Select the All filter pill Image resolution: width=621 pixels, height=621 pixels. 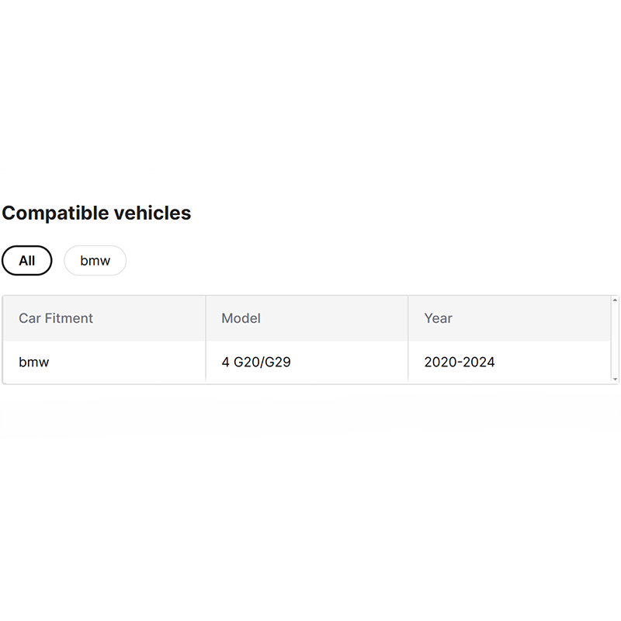pos(27,261)
